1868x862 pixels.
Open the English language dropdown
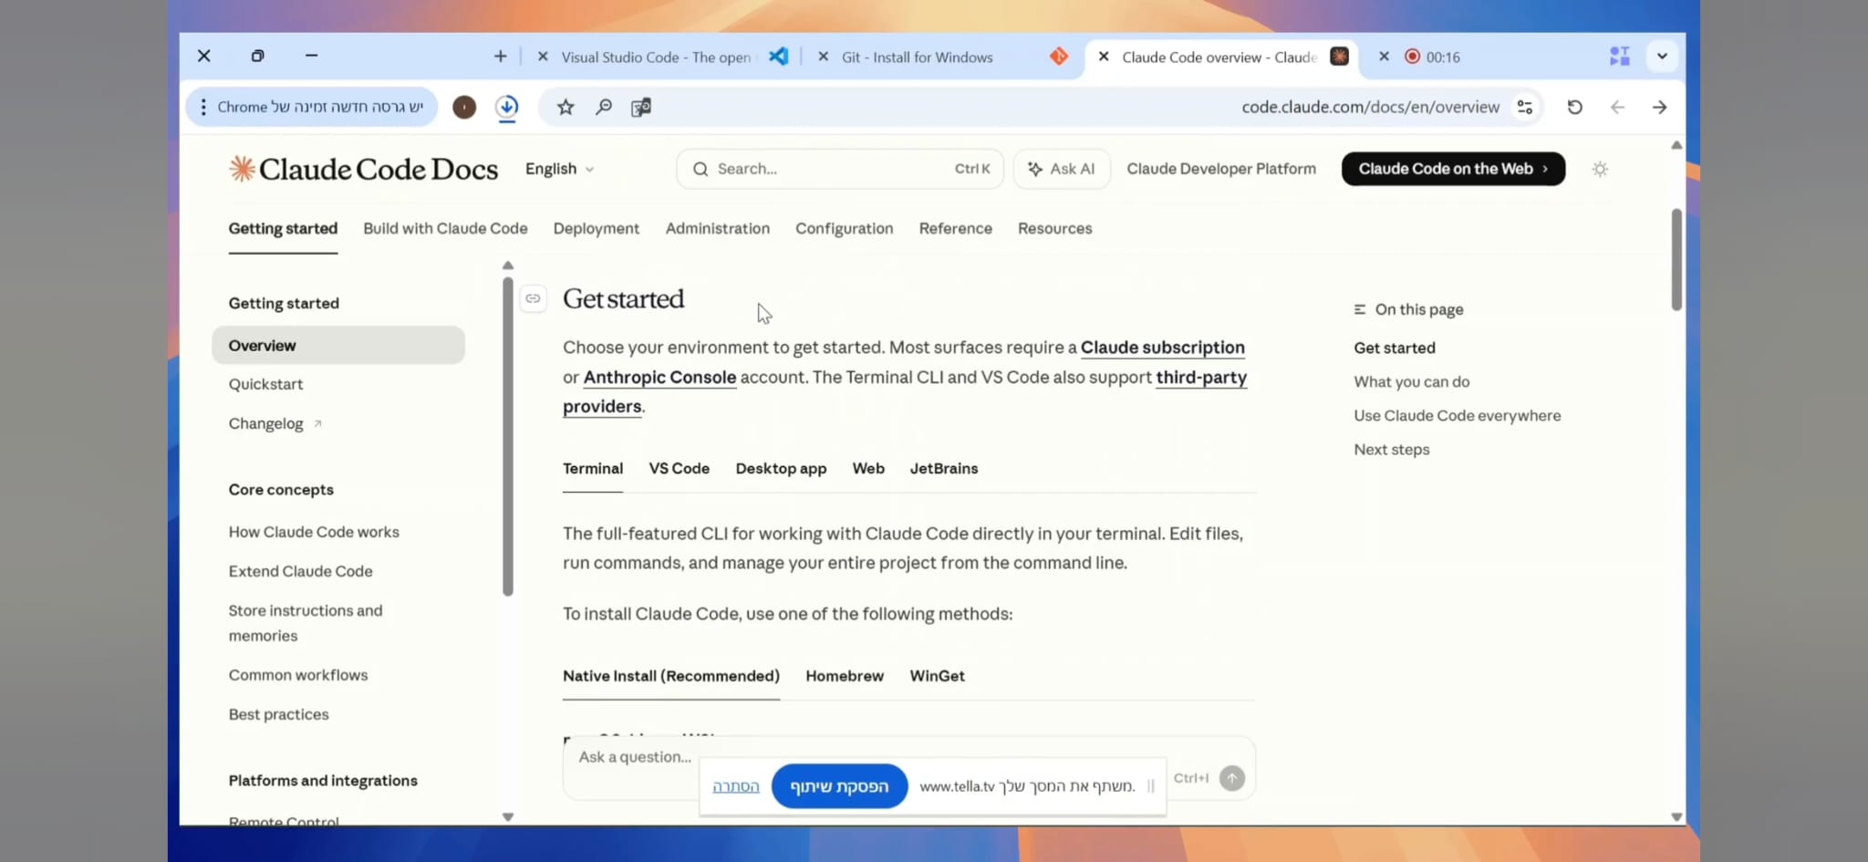pos(559,169)
